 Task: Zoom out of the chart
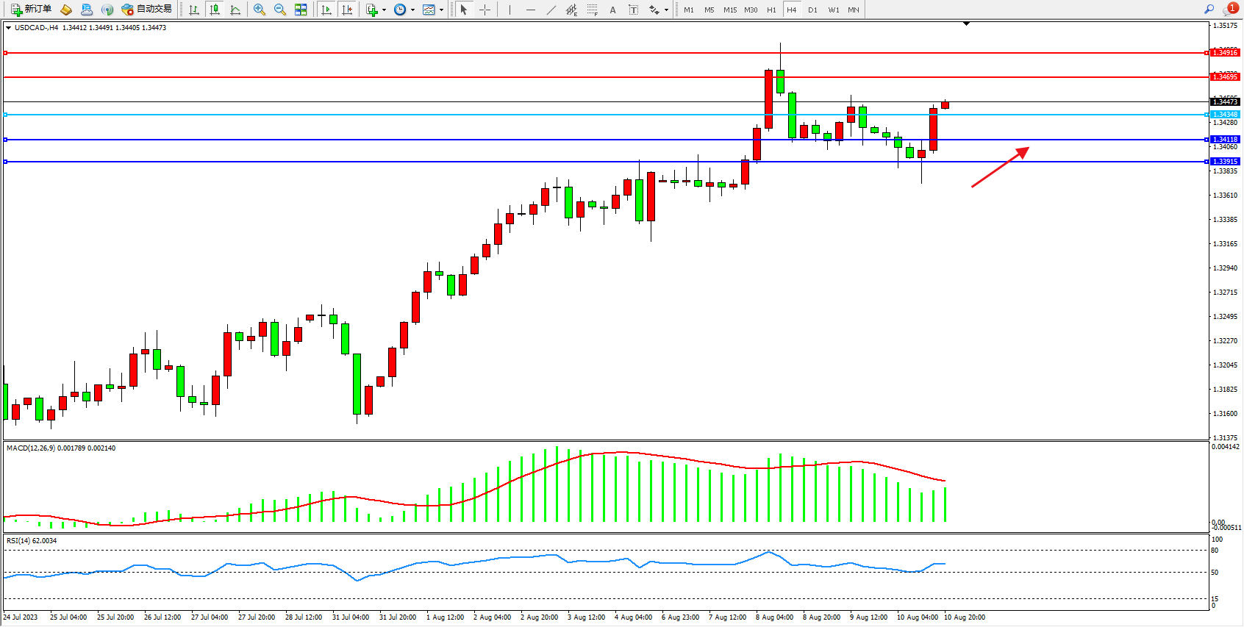(280, 10)
